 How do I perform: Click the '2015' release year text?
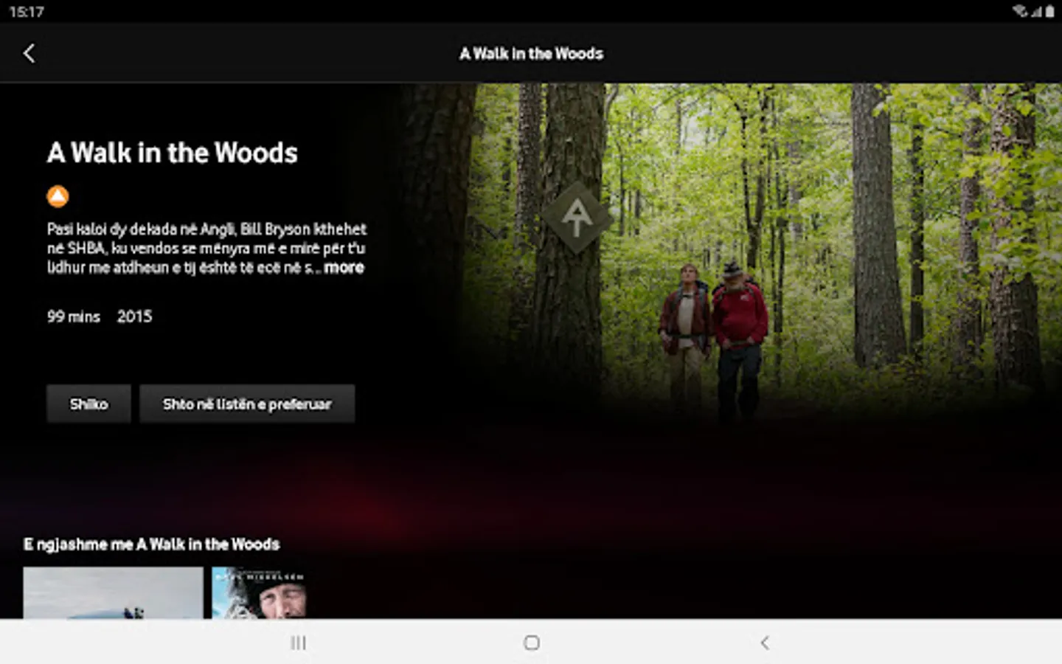pyautogui.click(x=134, y=317)
